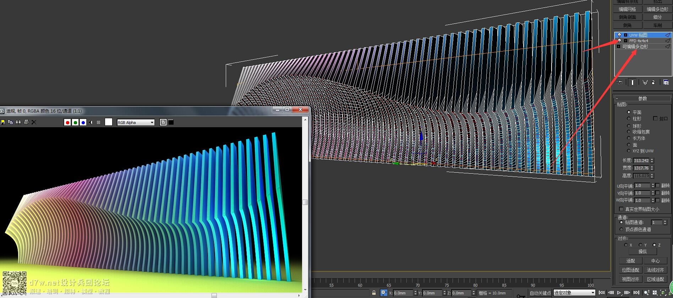
Task: Click the 中心 button
Action: [x=655, y=261]
